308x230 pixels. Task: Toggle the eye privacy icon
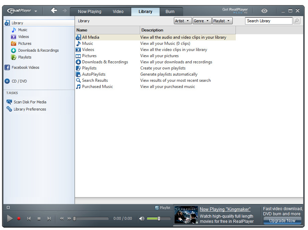[x=264, y=11]
